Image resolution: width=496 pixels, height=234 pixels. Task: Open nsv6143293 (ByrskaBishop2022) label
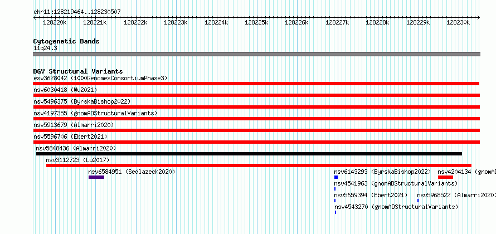[x=382, y=172]
